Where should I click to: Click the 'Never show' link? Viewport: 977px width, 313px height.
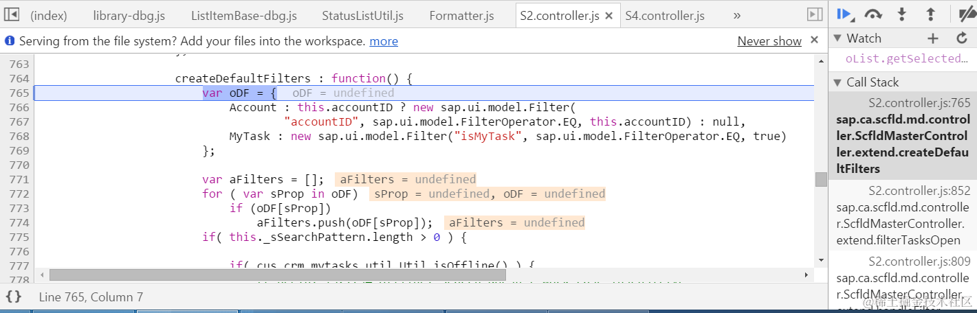(x=769, y=41)
